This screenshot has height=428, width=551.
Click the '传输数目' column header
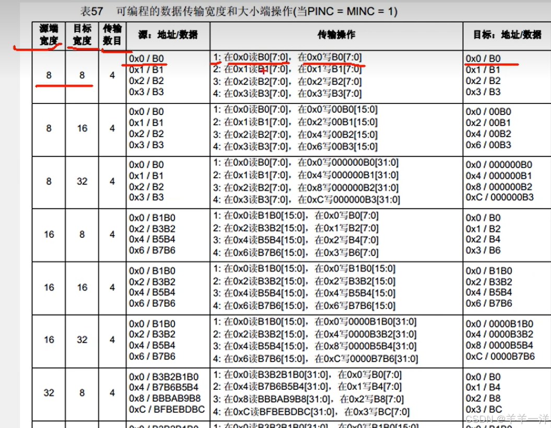112,34
